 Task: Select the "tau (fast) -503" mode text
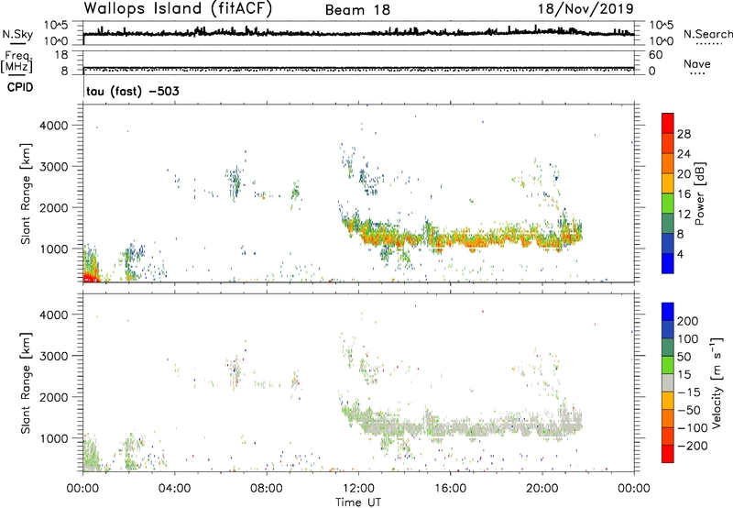(133, 91)
